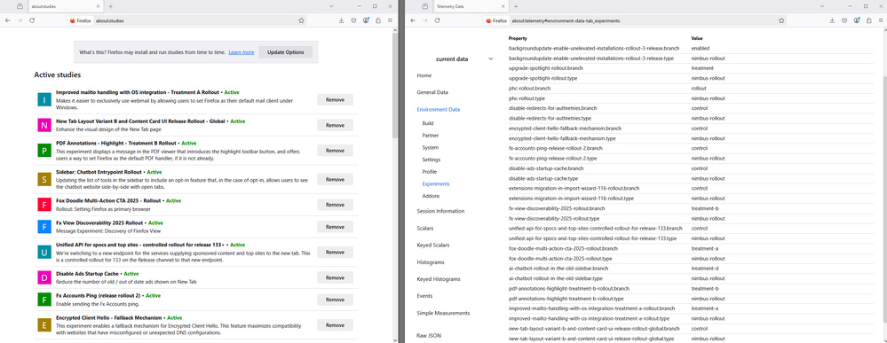This screenshot has width=887, height=343.
Task: Click the Firefox identity icon in telemetry address bar
Action: (496, 20)
